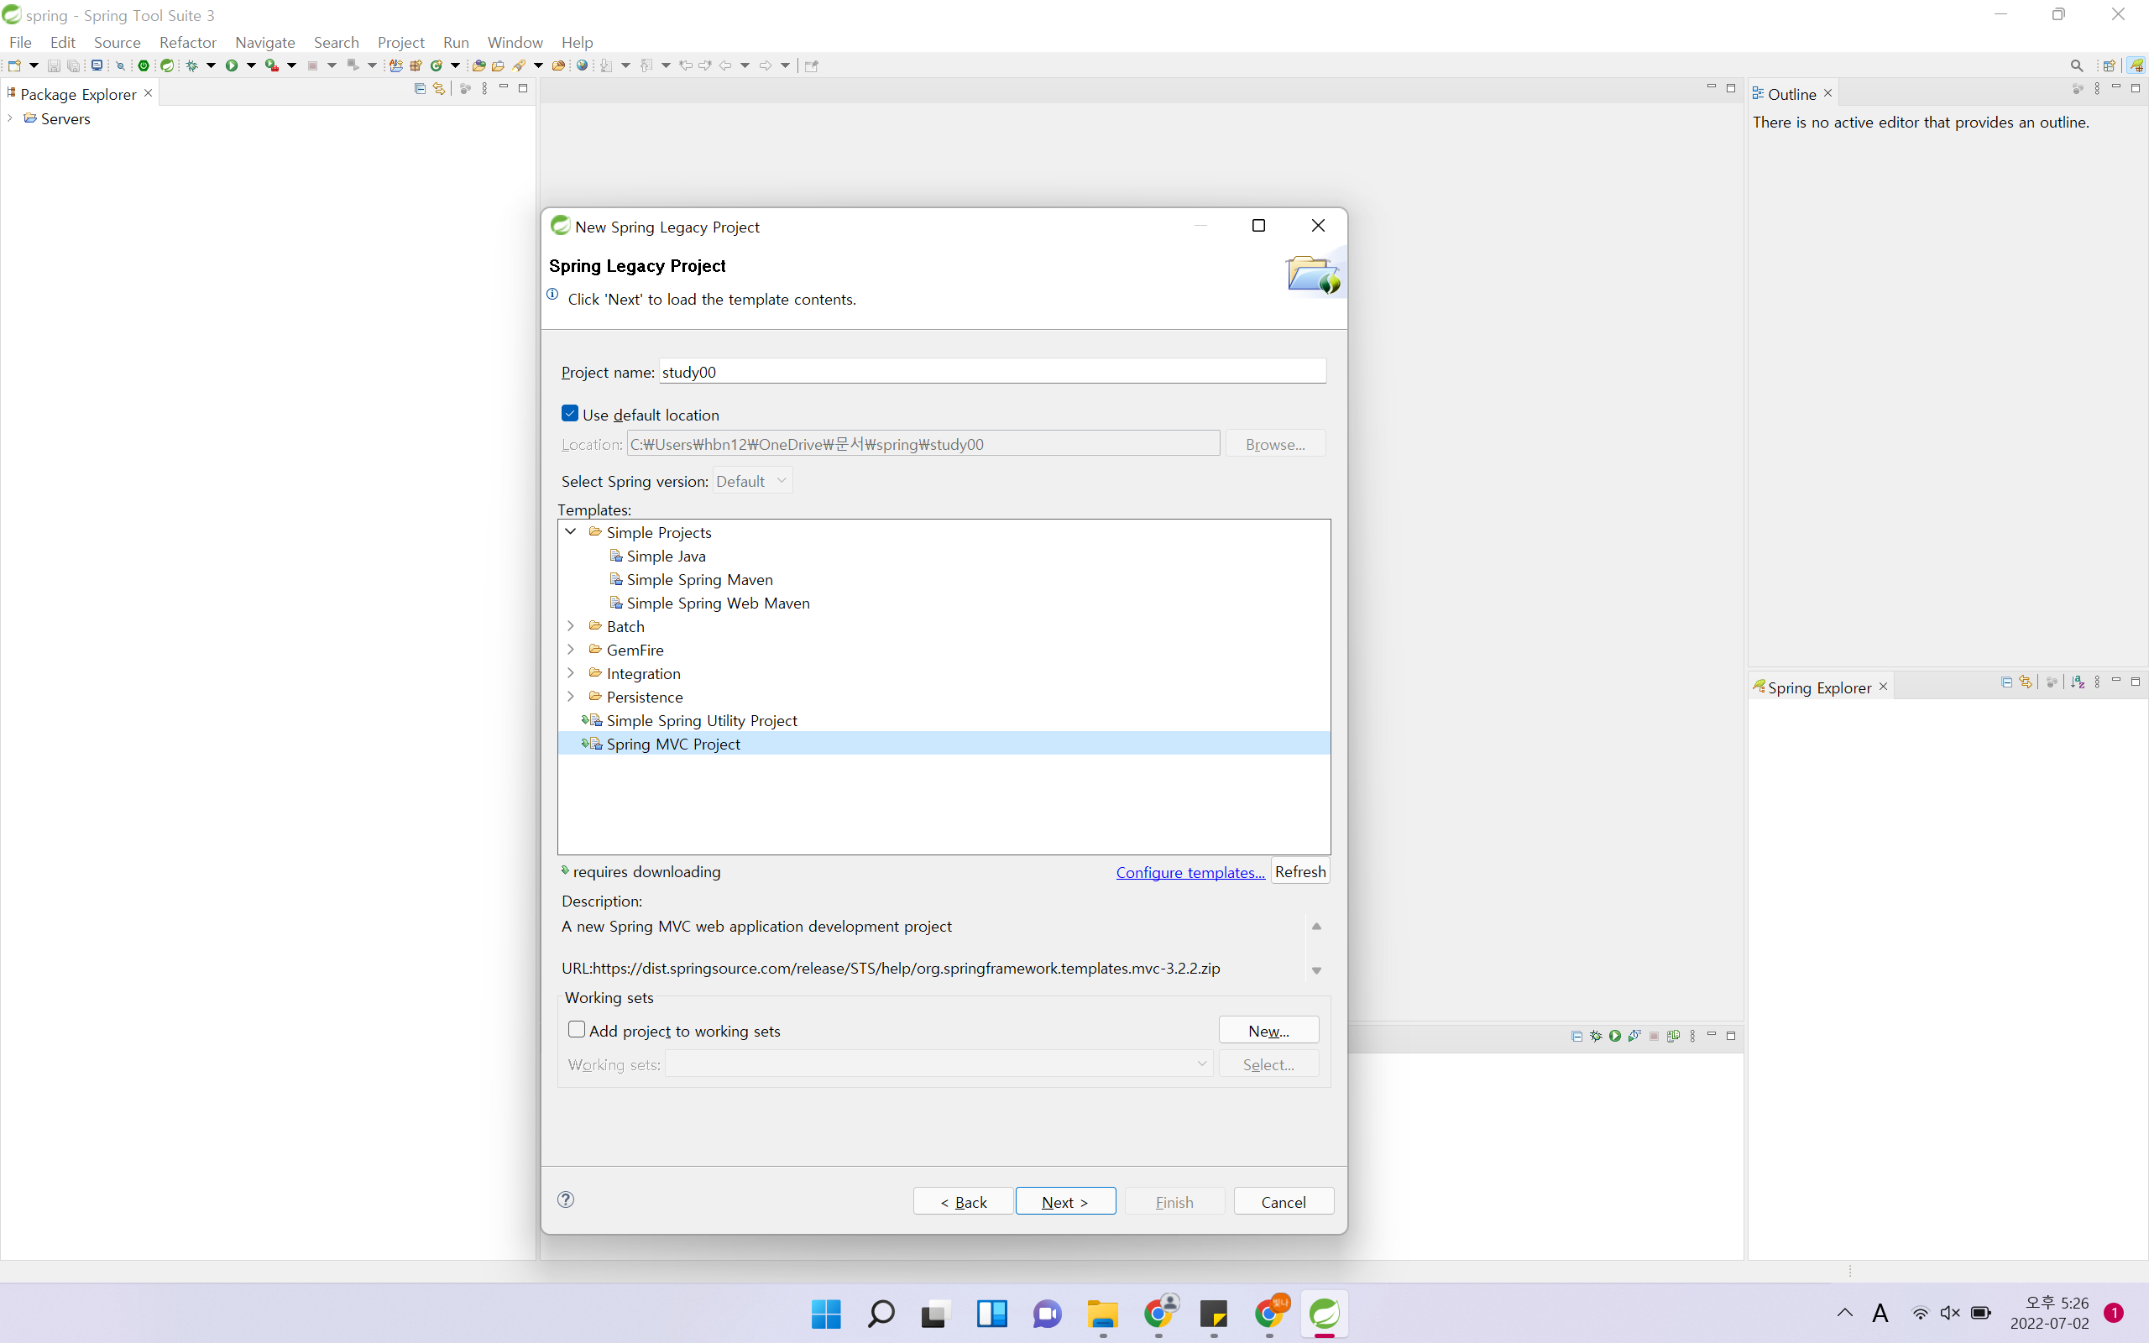The image size is (2149, 1343).
Task: Click the green Run button in toolbar
Action: pos(231,65)
